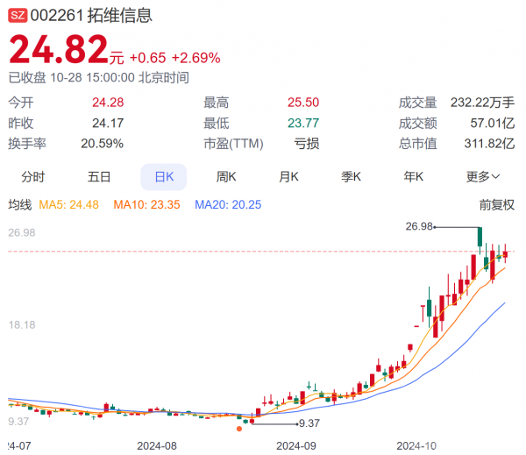Image resolution: width=526 pixels, height=455 pixels.
Task: Open the 月K monthly chart tab
Action: click(288, 177)
